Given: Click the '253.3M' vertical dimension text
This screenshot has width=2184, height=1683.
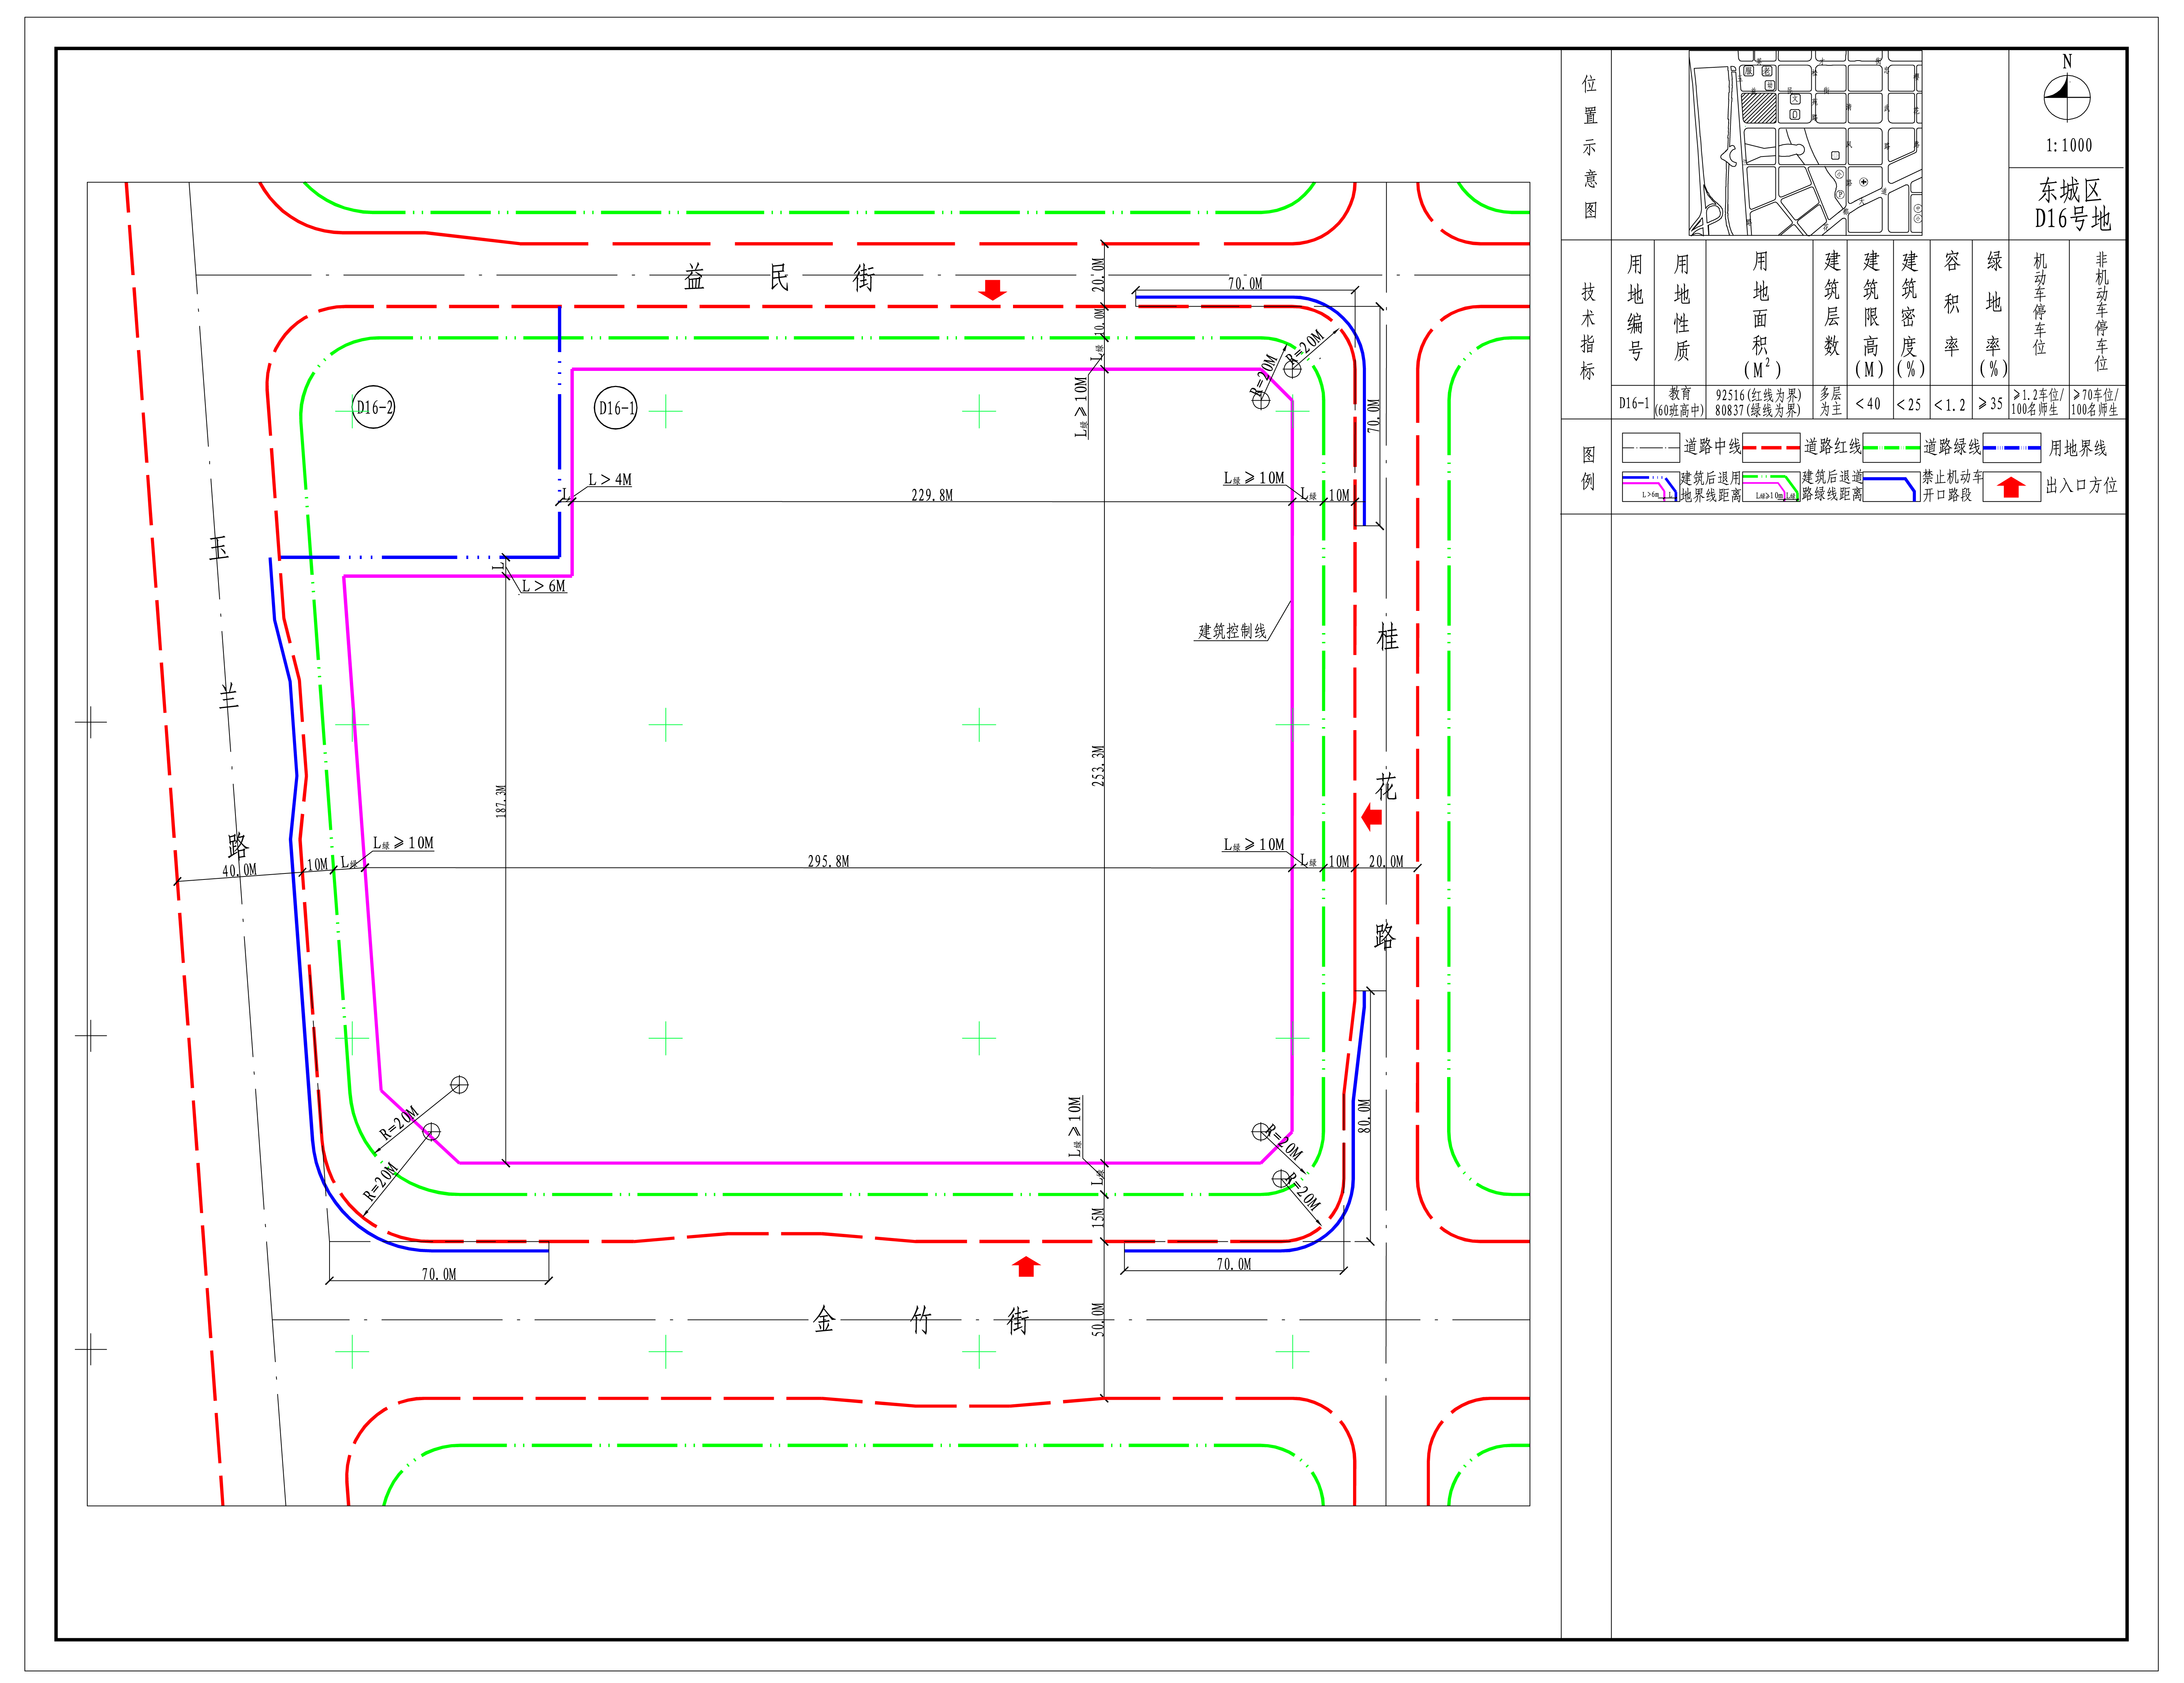Looking at the screenshot, I should coord(1098,765).
